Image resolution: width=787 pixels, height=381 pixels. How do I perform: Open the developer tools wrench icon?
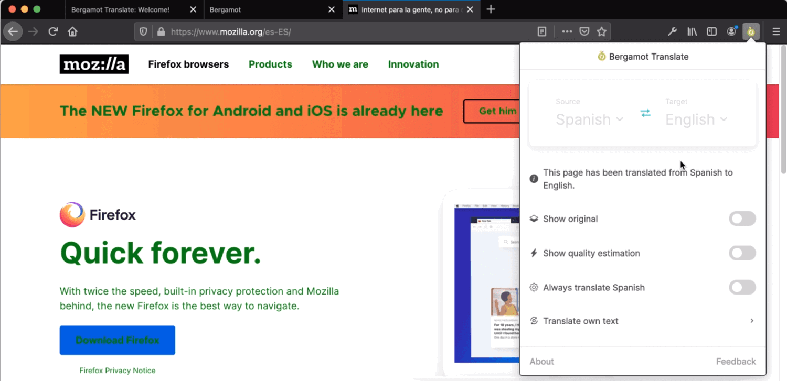pos(672,32)
